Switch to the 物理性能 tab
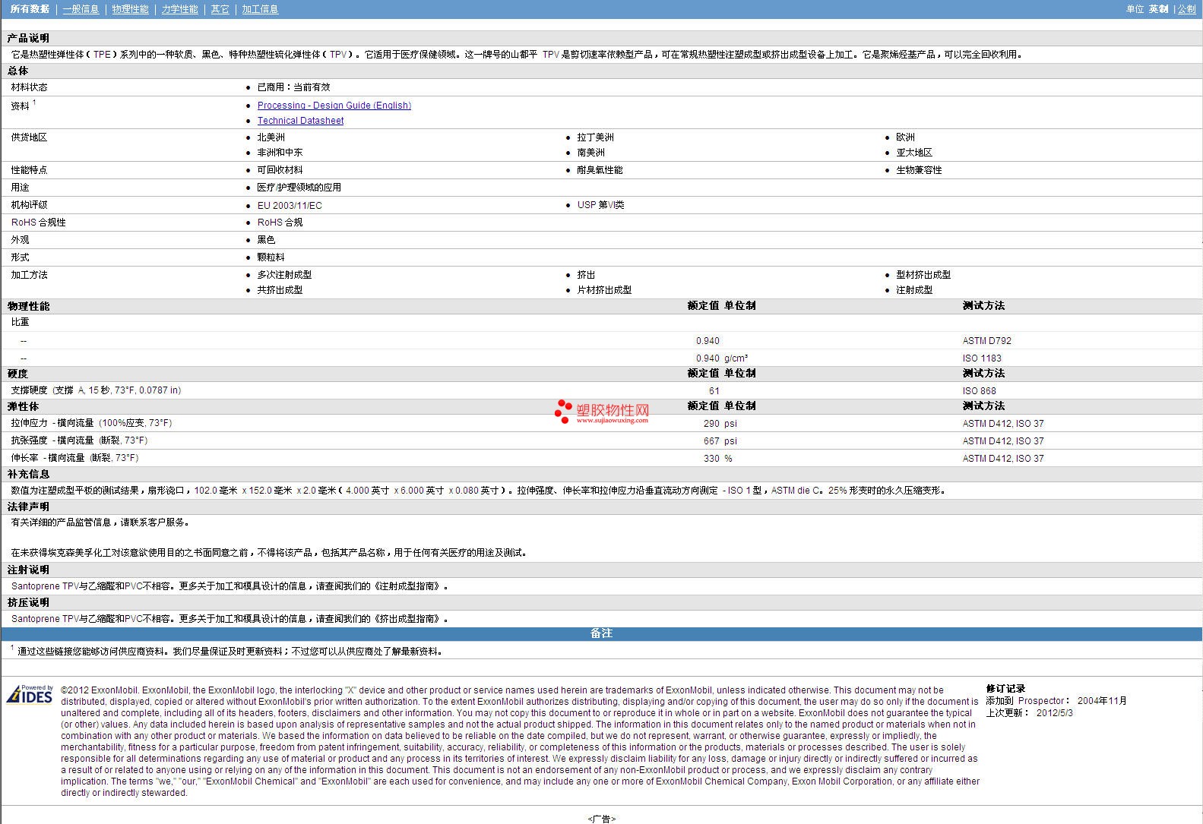This screenshot has height=824, width=1203. (x=131, y=9)
